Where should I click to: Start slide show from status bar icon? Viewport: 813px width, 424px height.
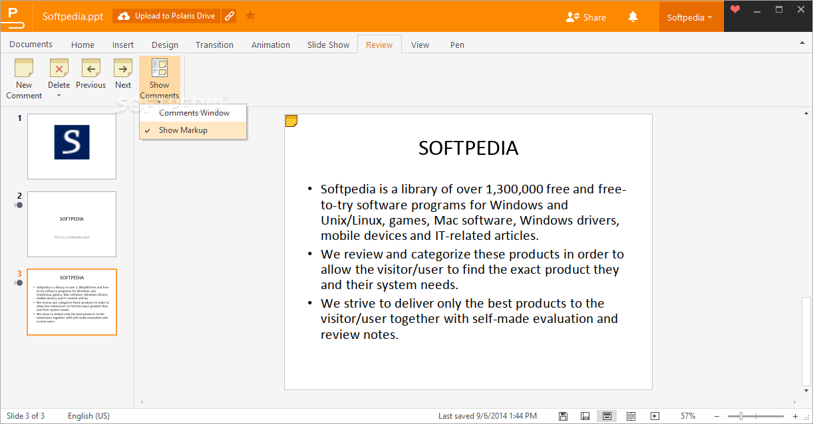click(x=655, y=416)
